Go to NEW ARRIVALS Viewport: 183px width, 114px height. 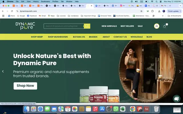click(109, 26)
